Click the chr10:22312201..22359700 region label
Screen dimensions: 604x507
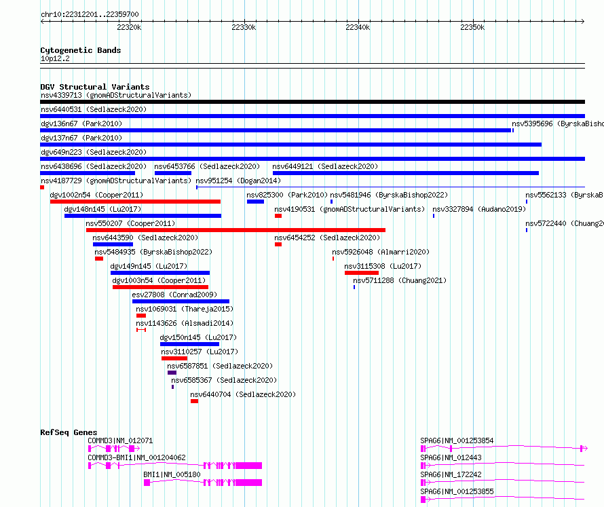[x=90, y=14]
